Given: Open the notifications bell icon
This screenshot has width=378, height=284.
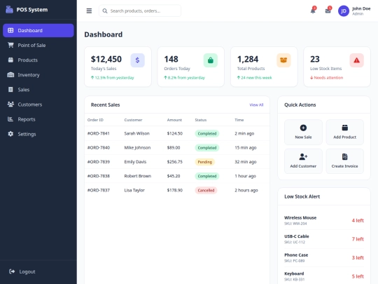Looking at the screenshot, I should point(313,11).
